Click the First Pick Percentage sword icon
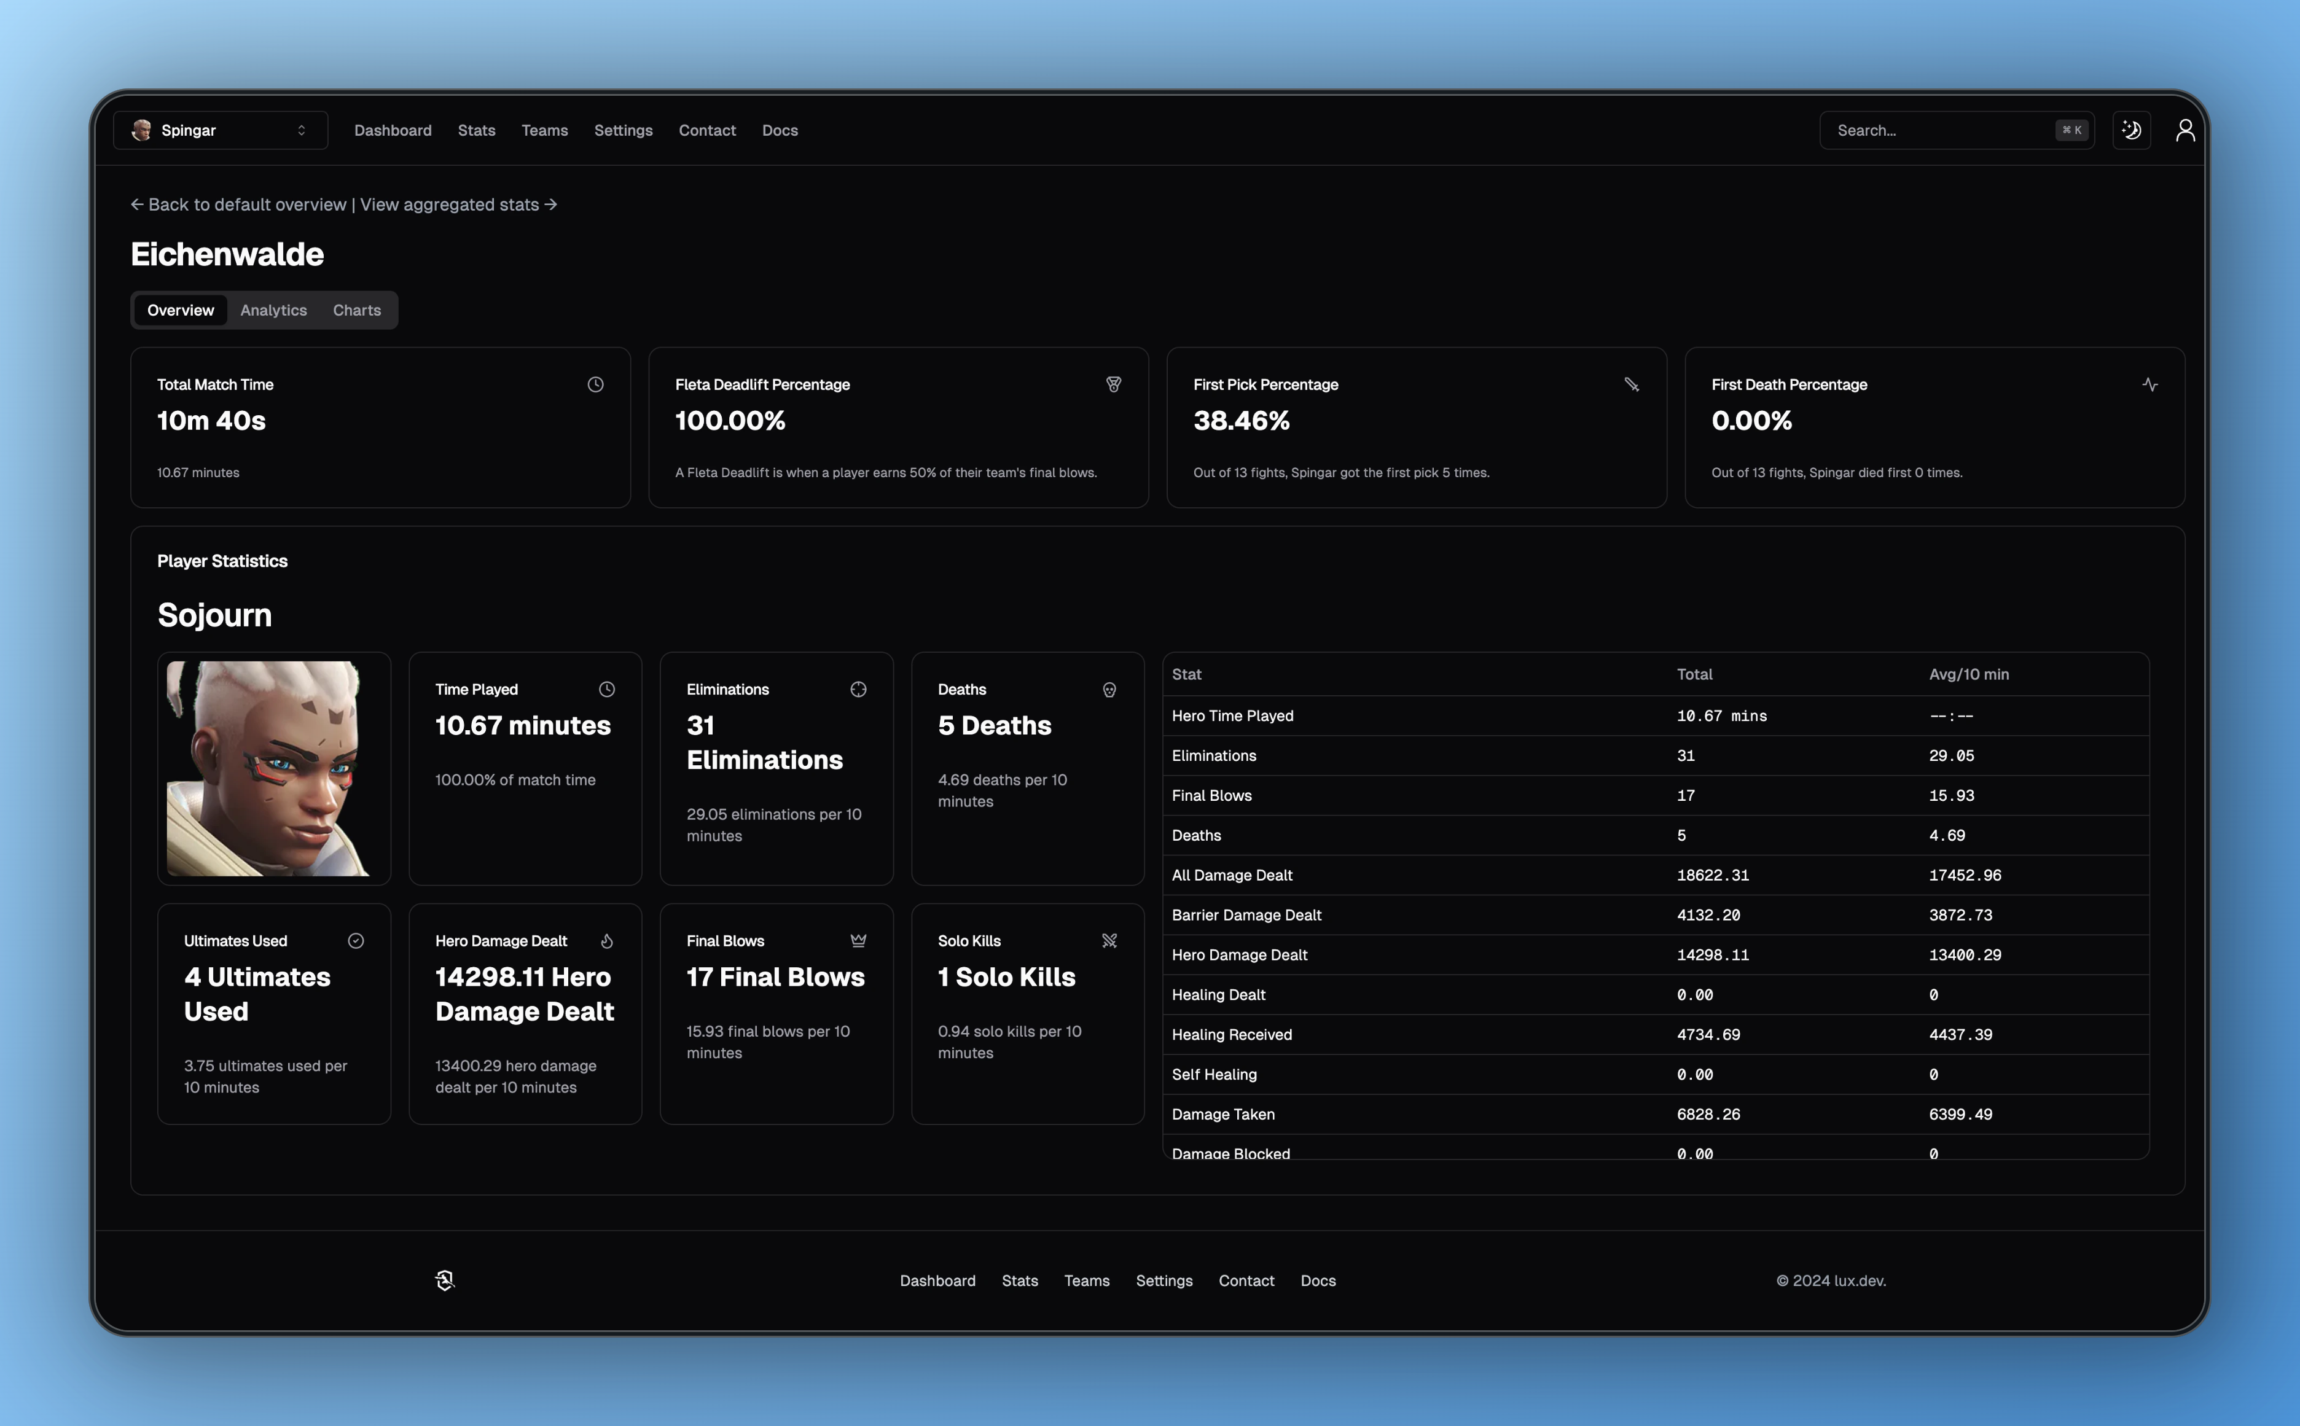 point(1631,385)
